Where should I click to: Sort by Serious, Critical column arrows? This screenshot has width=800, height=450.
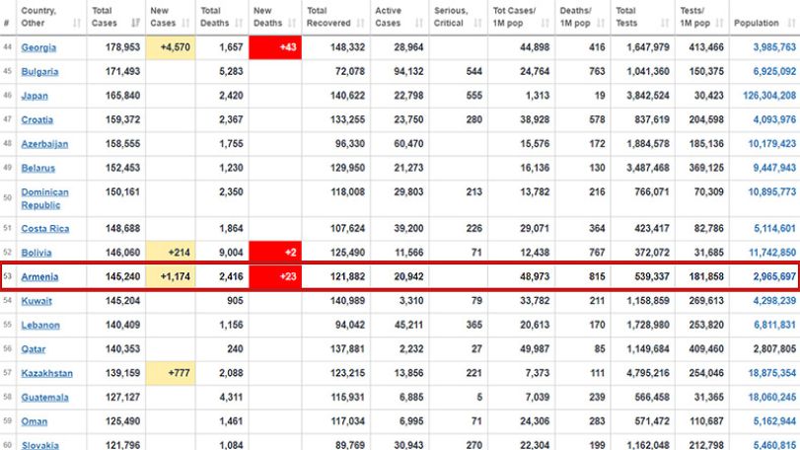[x=477, y=23]
